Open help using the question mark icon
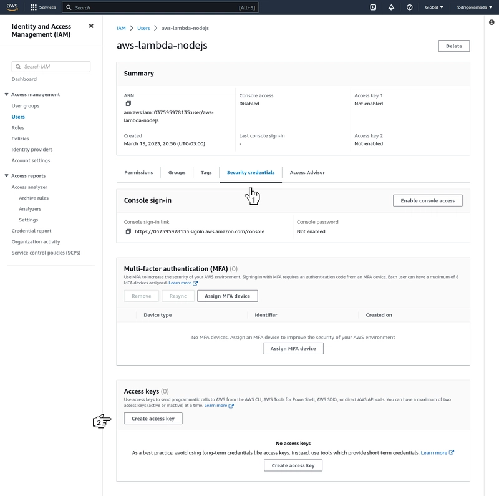 coord(409,7)
